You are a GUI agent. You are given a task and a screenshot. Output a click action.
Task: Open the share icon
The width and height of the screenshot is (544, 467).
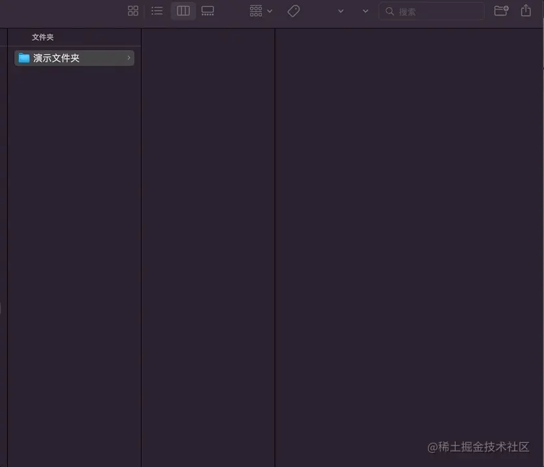[x=526, y=10]
